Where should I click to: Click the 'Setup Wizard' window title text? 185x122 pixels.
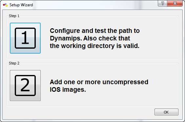coord(21,5)
